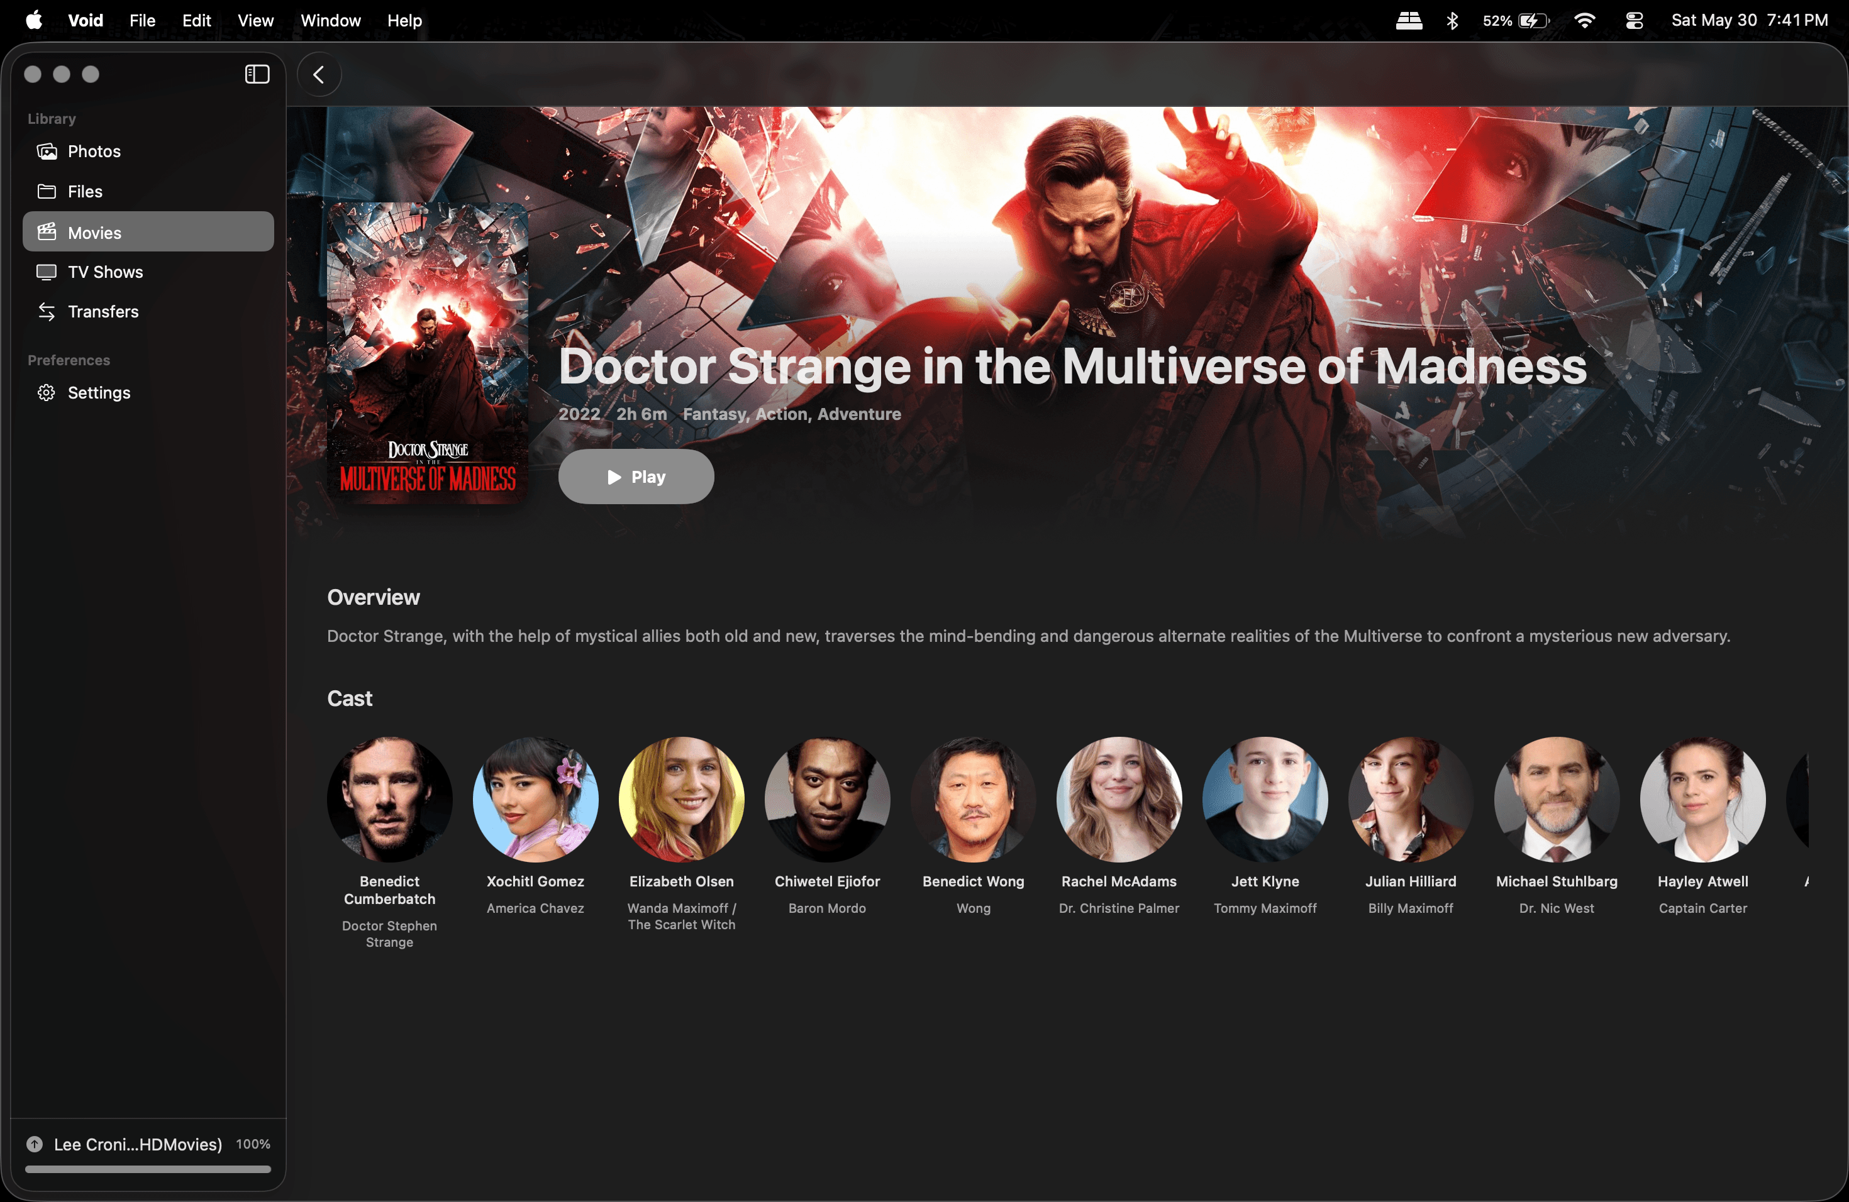1849x1202 pixels.
Task: Open the View menu
Action: tap(255, 20)
